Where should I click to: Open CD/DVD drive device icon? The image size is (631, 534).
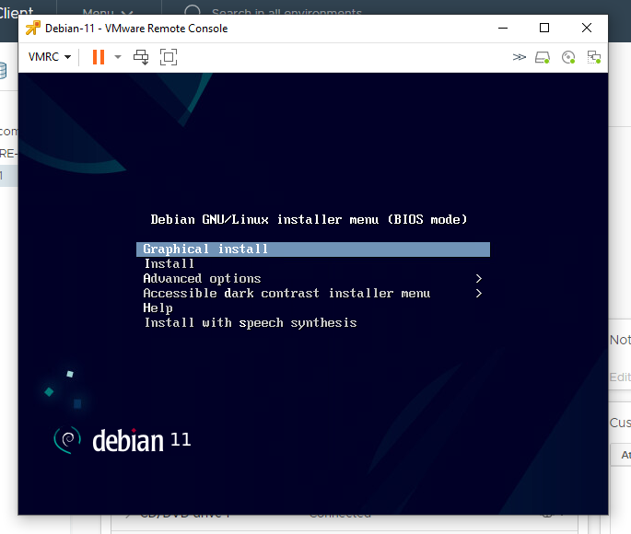point(568,57)
